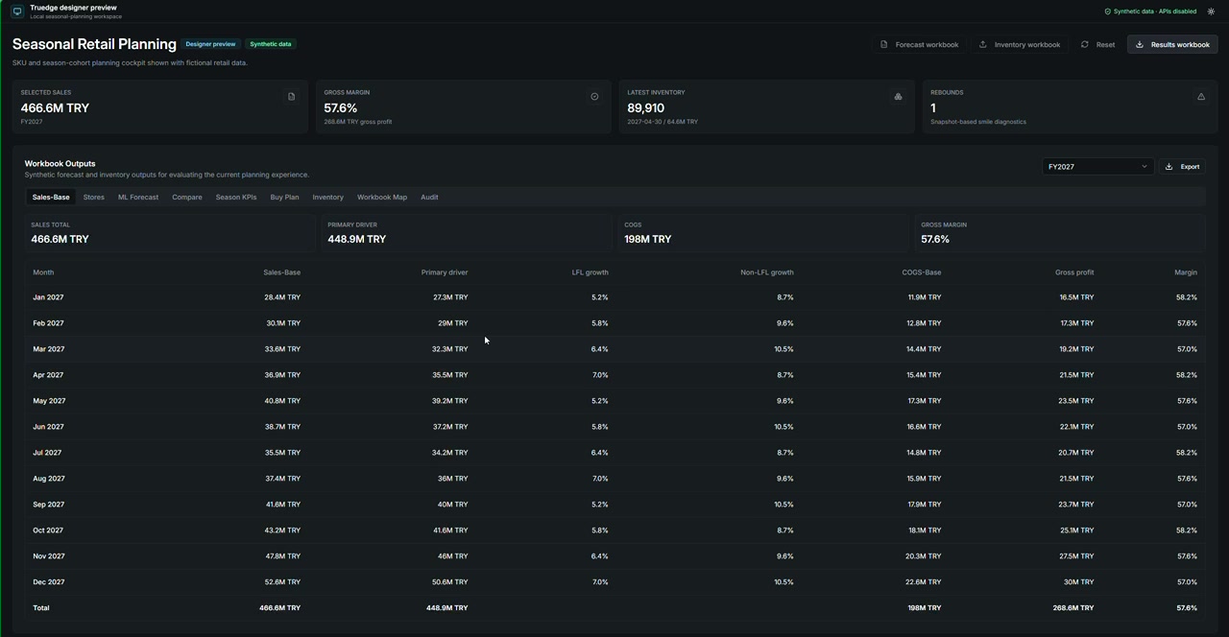Click the COGS-Base column header
This screenshot has width=1229, height=637.
point(922,272)
